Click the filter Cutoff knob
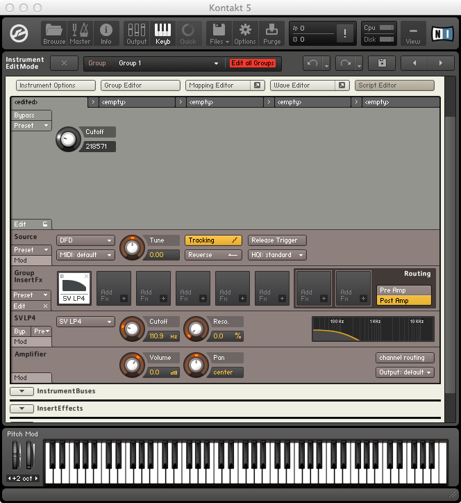The width and height of the screenshot is (461, 503). pos(131,328)
